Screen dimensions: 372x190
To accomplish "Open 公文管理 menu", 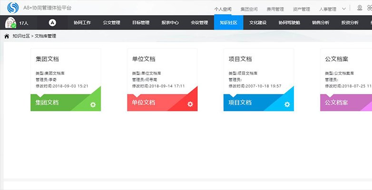I will (111, 23).
